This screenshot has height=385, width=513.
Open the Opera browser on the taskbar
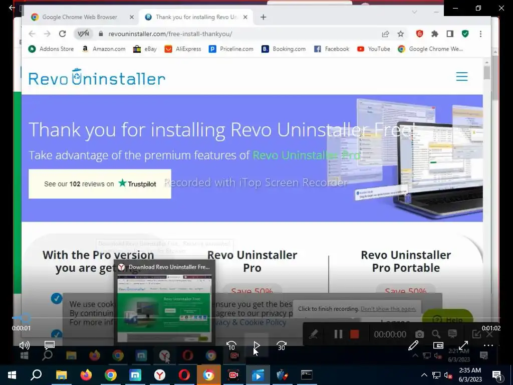point(184,375)
